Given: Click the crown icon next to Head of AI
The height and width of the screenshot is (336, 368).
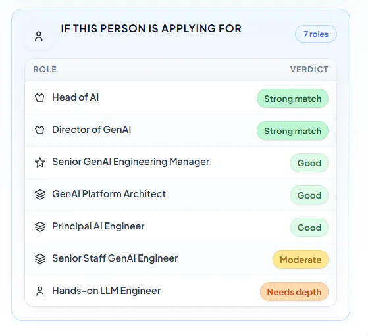Looking at the screenshot, I should click(39, 97).
